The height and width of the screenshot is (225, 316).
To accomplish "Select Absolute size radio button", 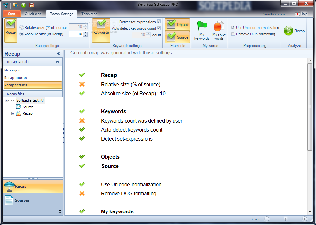I will click(22, 34).
